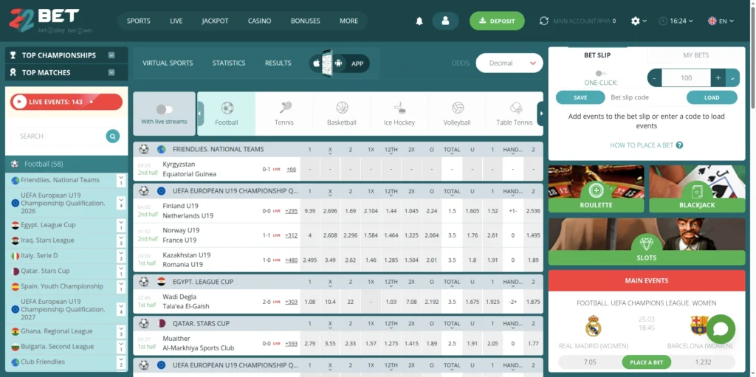
Task: Click the notification bell icon
Action: tap(419, 21)
